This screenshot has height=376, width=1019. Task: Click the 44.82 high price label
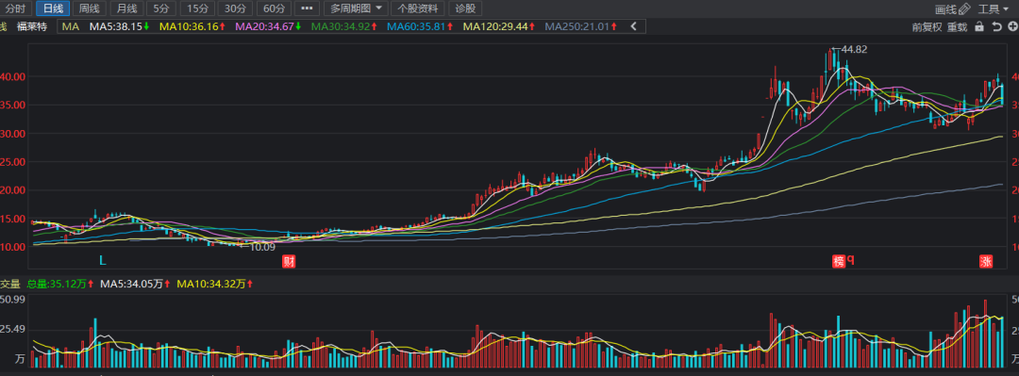point(854,49)
